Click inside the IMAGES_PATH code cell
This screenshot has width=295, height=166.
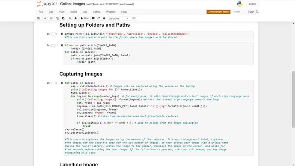pos(158,36)
